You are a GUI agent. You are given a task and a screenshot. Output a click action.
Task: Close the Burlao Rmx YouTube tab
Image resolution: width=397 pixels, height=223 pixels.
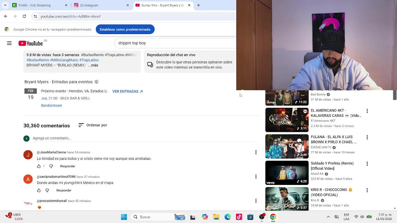[x=189, y=5]
